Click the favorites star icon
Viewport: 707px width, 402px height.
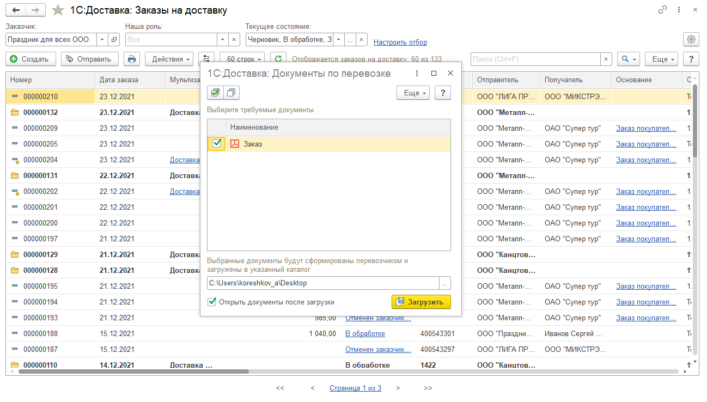(x=58, y=10)
